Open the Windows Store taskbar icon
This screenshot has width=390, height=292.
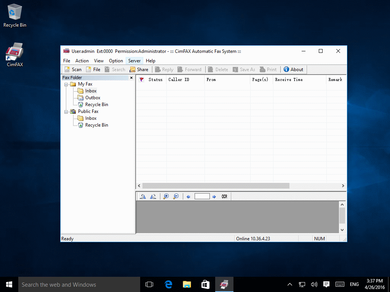point(205,284)
